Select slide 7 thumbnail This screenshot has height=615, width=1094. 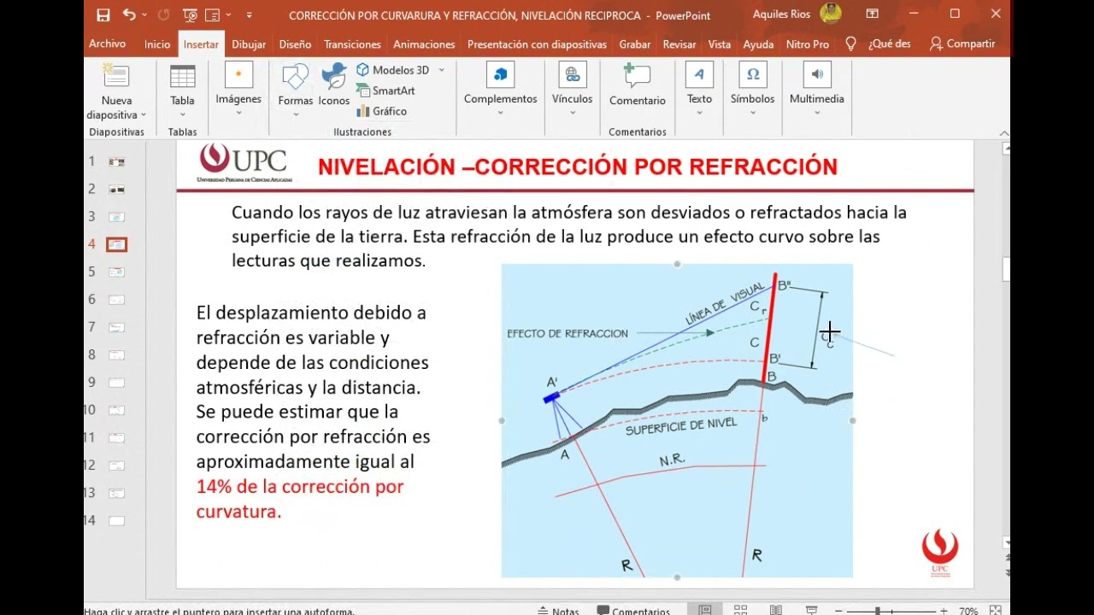click(116, 327)
